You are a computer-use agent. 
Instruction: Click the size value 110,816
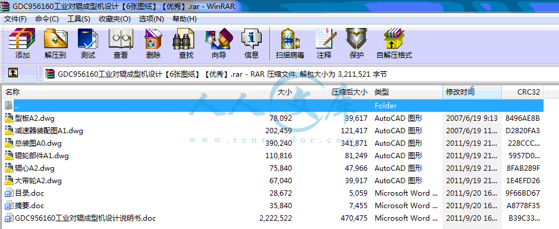point(278,155)
